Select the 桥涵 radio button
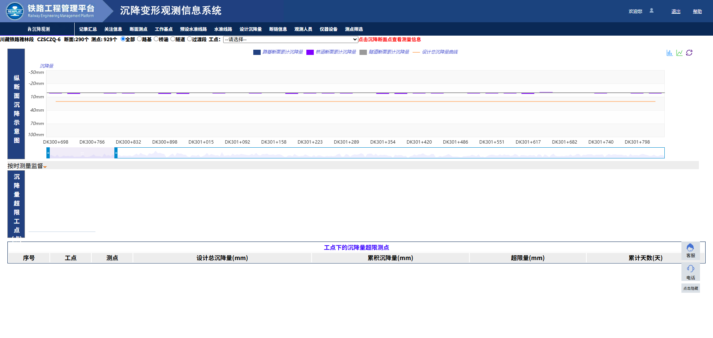 pos(156,39)
